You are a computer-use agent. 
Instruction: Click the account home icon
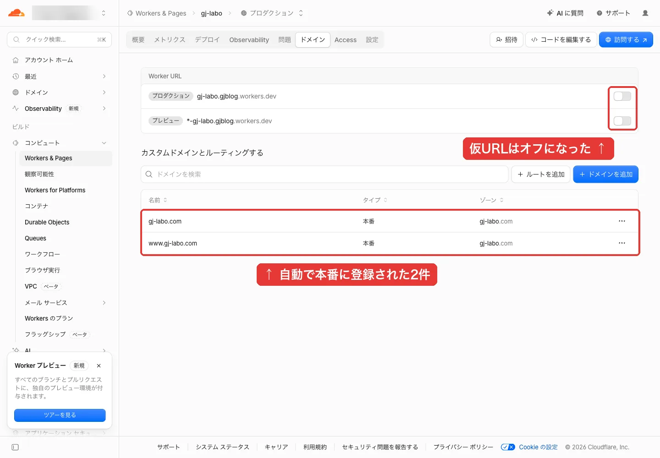click(16, 60)
